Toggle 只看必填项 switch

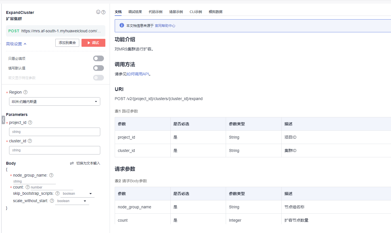pos(99,58)
